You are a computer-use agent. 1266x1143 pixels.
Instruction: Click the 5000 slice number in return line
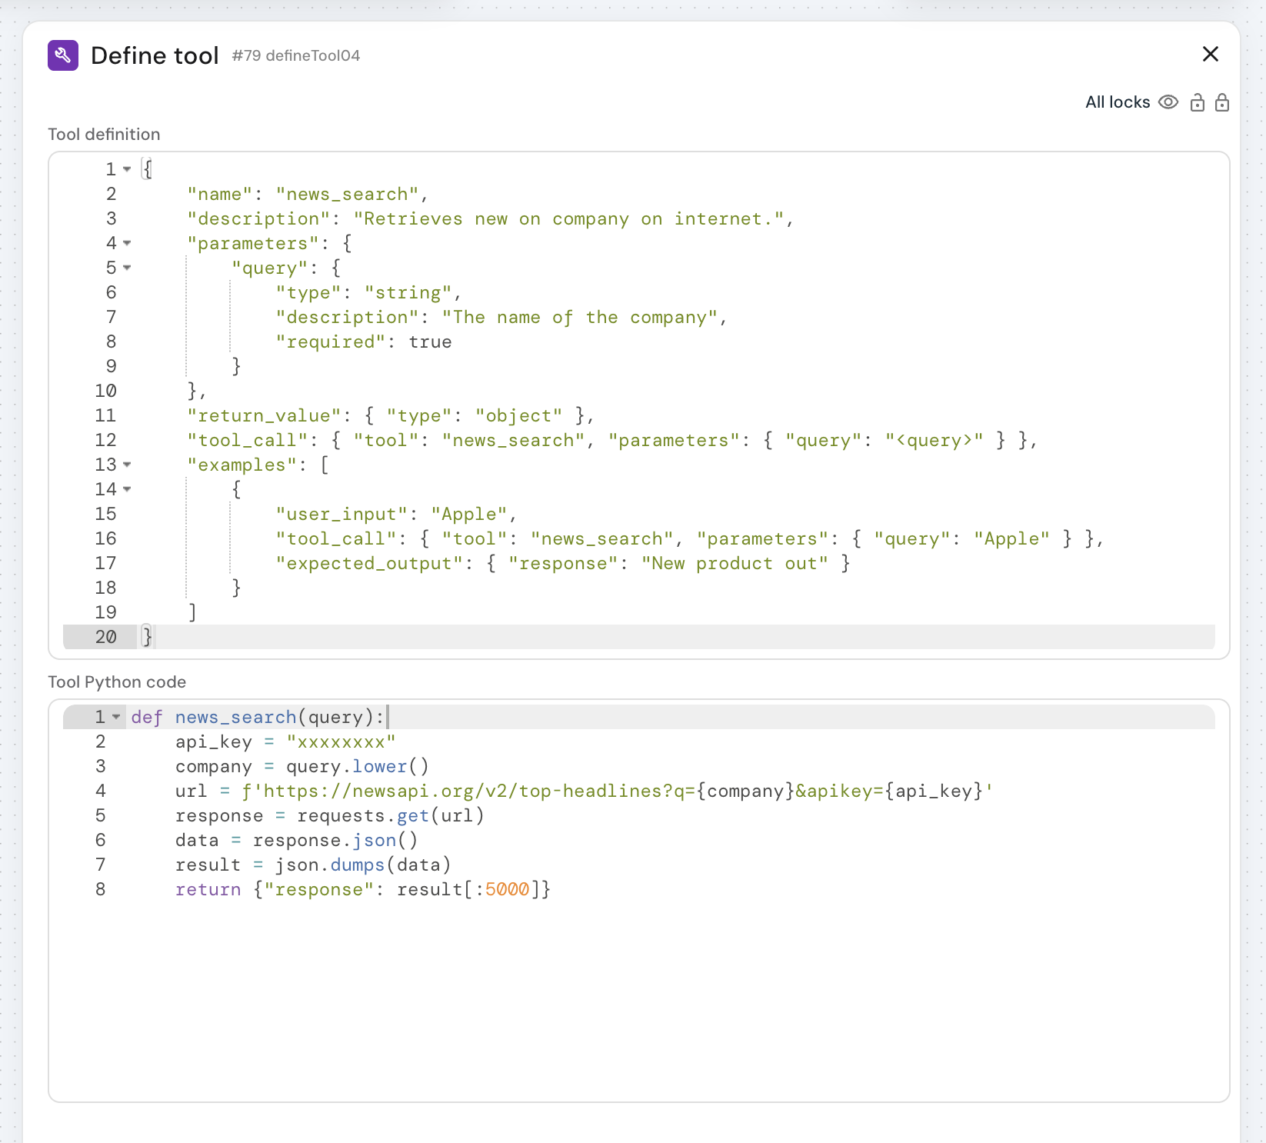507,889
